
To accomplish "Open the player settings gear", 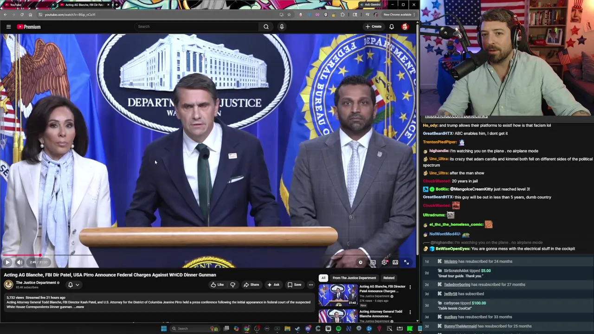I will pos(384,263).
